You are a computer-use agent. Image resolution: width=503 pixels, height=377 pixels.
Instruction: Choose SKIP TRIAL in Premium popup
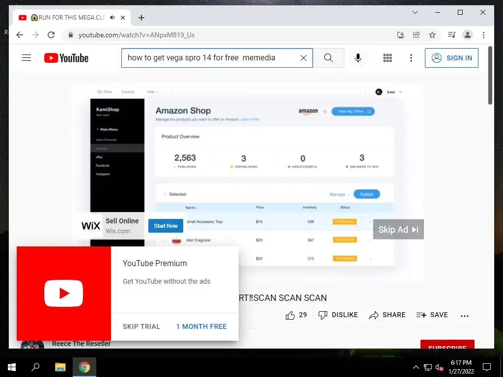coord(141,326)
